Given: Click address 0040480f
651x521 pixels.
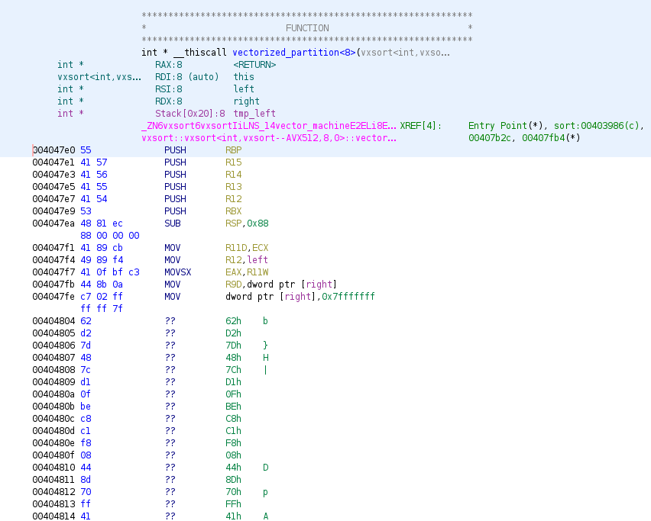Looking at the screenshot, I should tap(53, 455).
